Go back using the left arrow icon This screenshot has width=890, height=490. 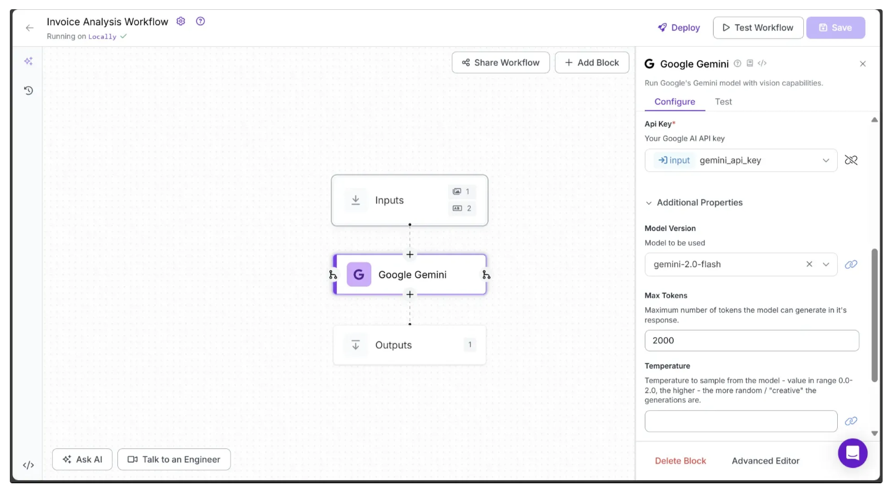tap(30, 28)
